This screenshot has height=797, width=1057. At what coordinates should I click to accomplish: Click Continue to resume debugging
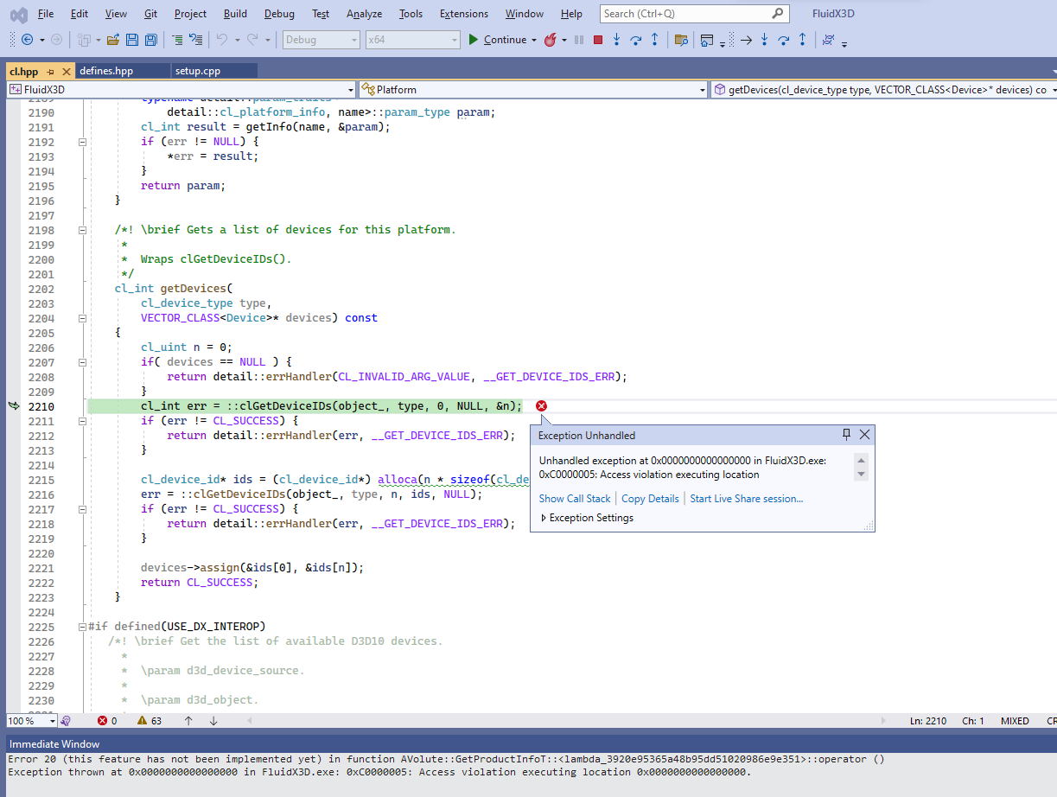[498, 39]
